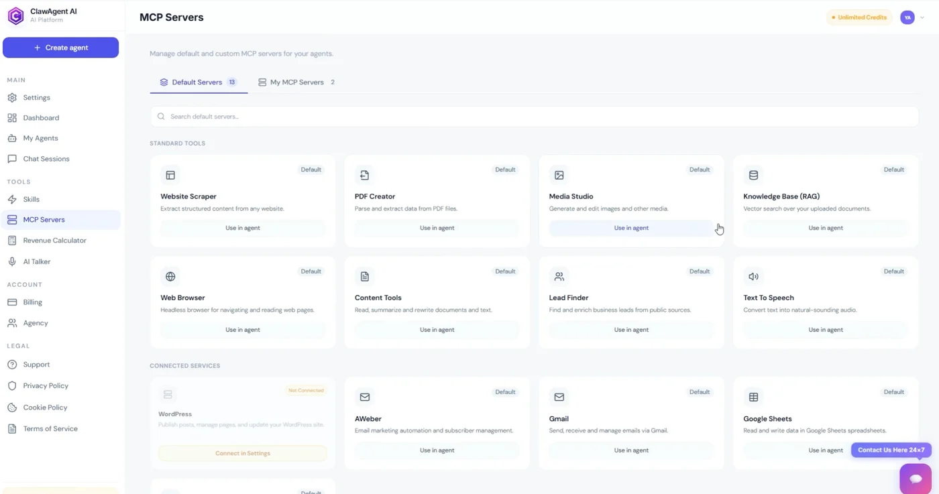Expand the user account dropdown chevron
This screenshot has width=939, height=494.
click(922, 17)
